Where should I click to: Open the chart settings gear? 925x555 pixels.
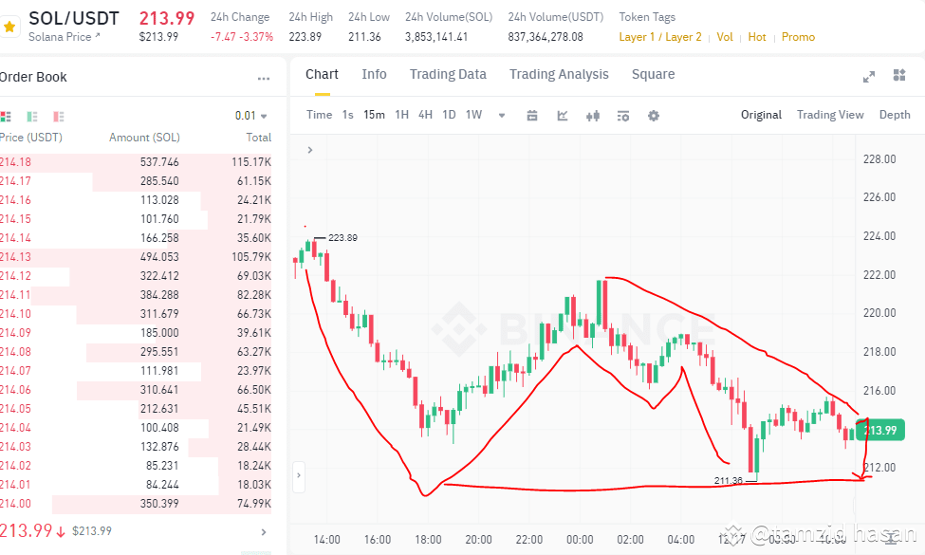point(652,115)
